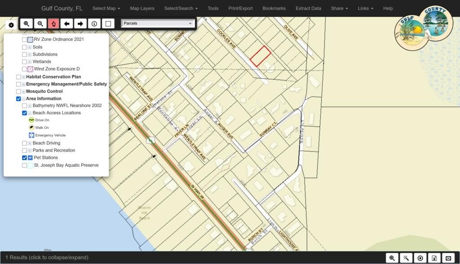Open the Help link
460x264 pixels.
coord(388,8)
